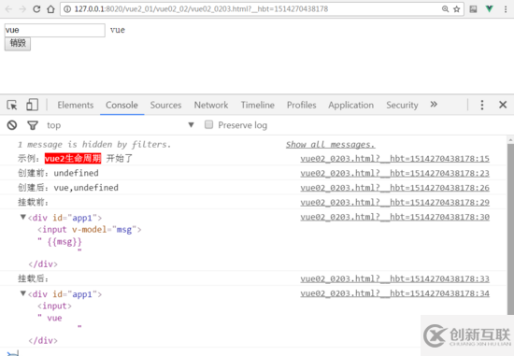Click the Show all messages link

click(x=330, y=145)
